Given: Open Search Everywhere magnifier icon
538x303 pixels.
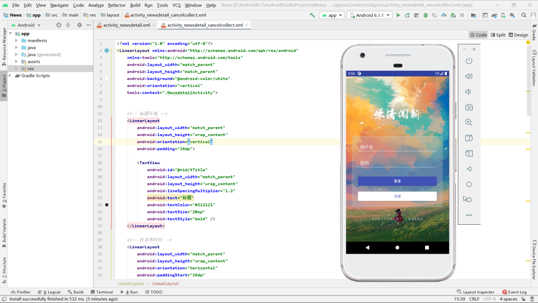Looking at the screenshot, I should coord(524,15).
